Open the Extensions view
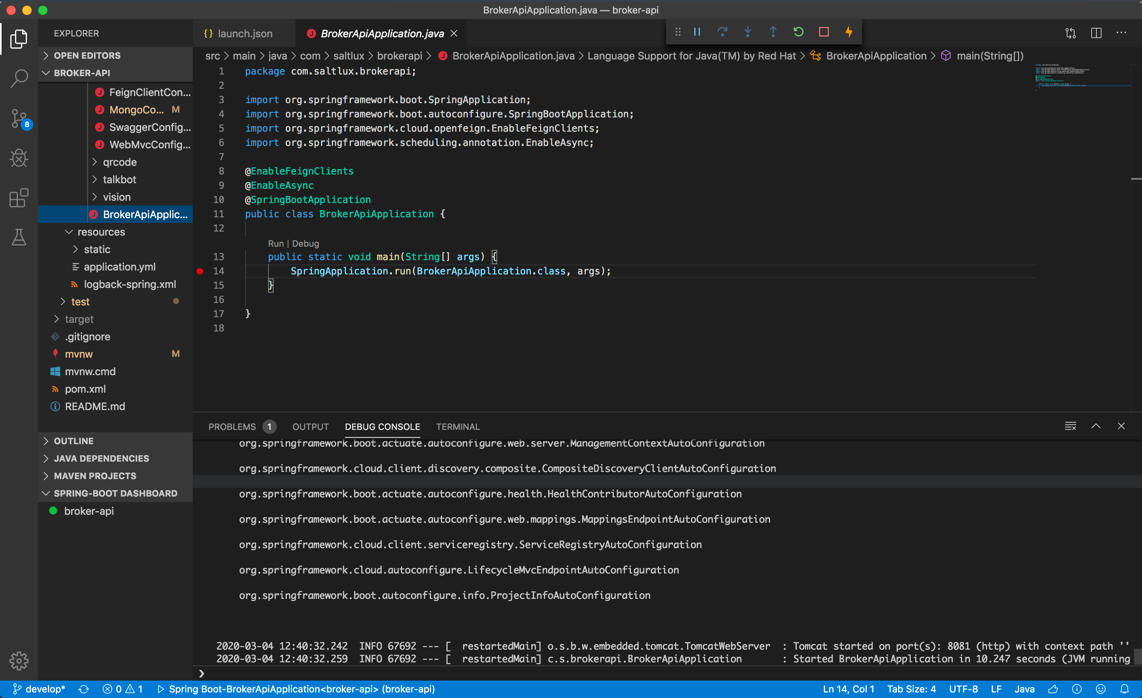 pyautogui.click(x=19, y=198)
